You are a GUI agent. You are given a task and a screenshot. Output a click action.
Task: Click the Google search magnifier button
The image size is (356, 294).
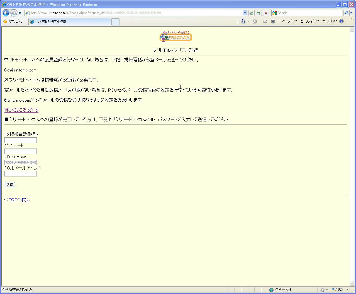pos(346,13)
